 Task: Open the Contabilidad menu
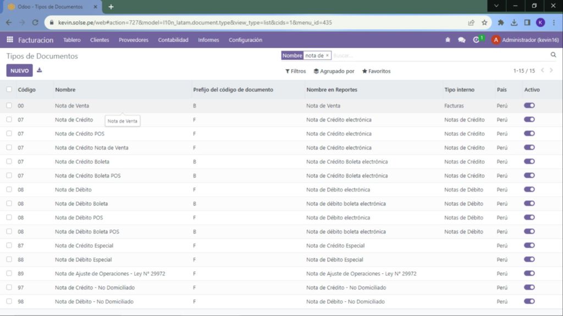[173, 40]
